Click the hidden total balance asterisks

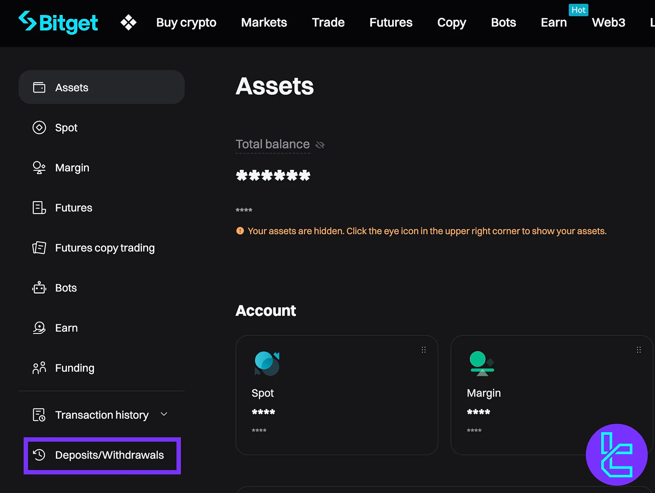273,175
